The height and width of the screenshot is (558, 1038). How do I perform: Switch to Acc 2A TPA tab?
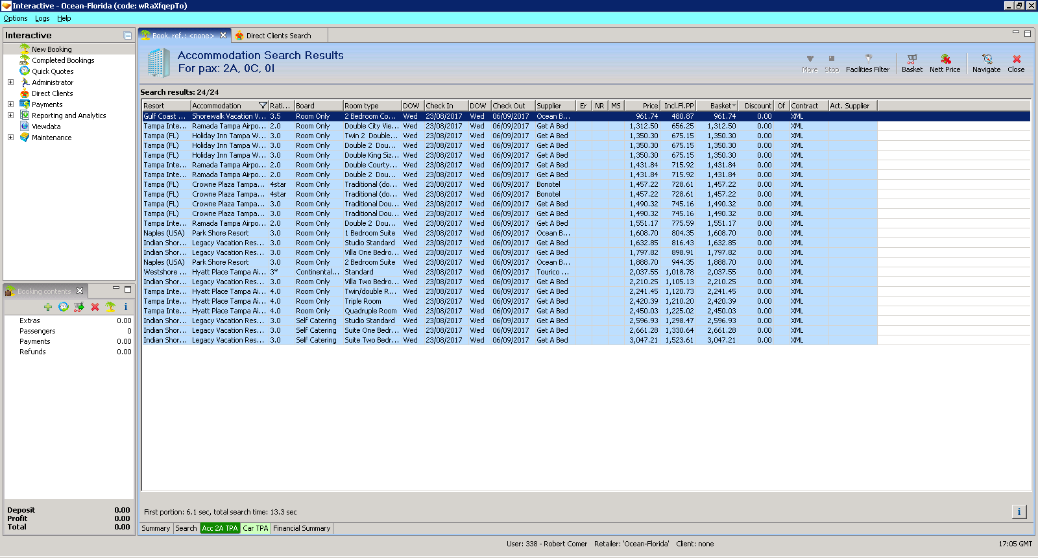tap(220, 528)
